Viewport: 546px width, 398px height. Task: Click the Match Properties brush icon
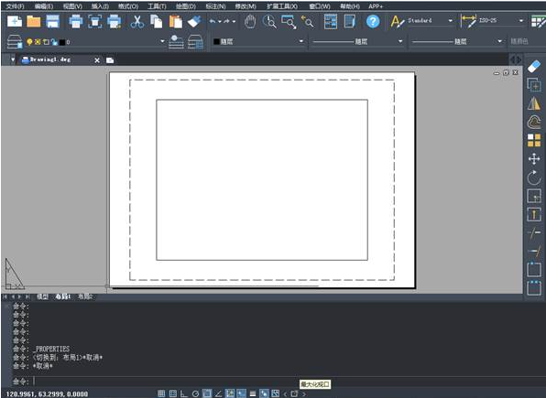pos(194,22)
